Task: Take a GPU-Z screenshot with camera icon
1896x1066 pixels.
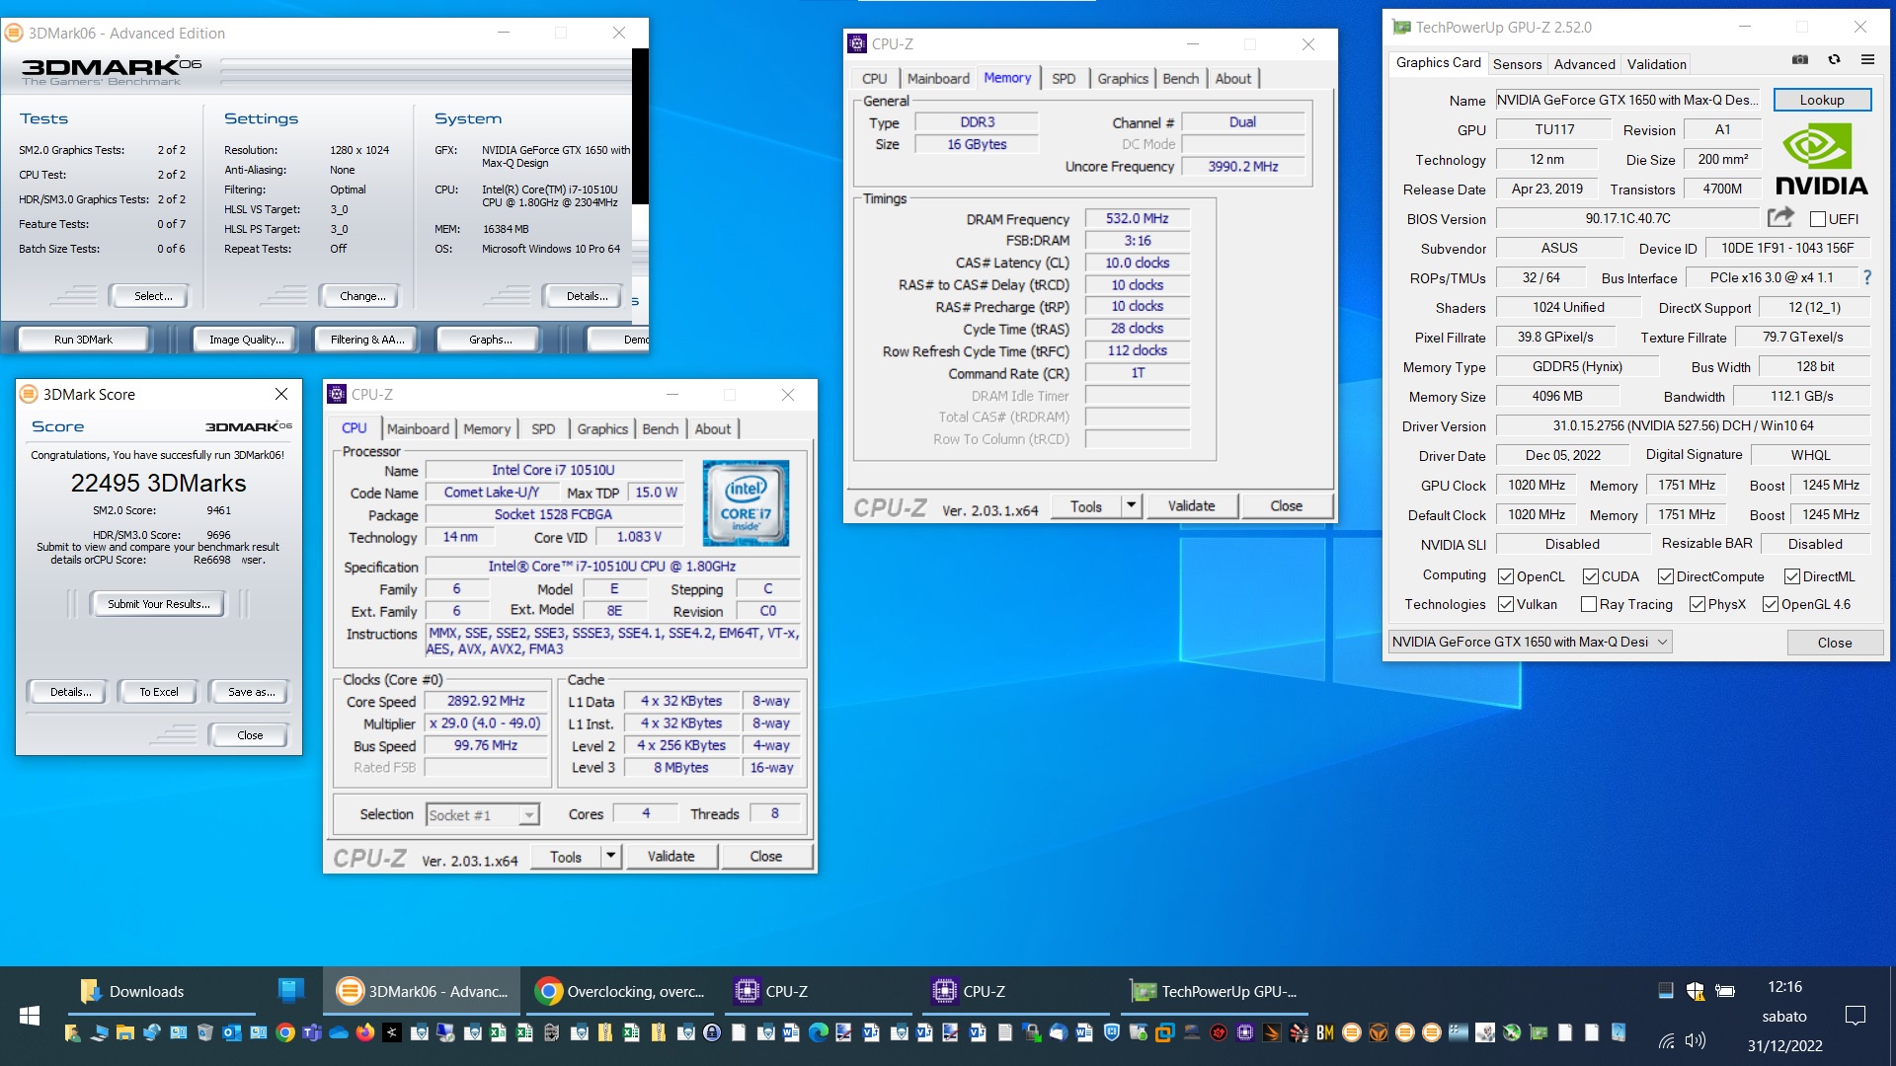Action: pos(1800,60)
